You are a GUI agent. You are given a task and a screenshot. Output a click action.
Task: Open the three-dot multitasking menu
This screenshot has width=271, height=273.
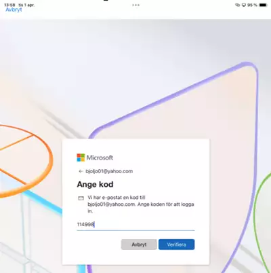[x=135, y=5]
